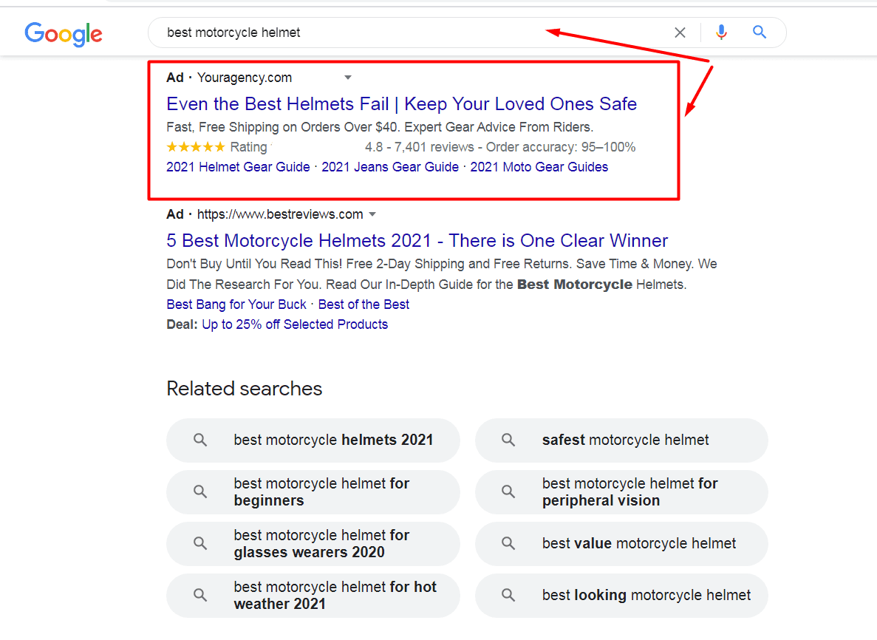
Task: Click the Google logo
Action: [64, 34]
